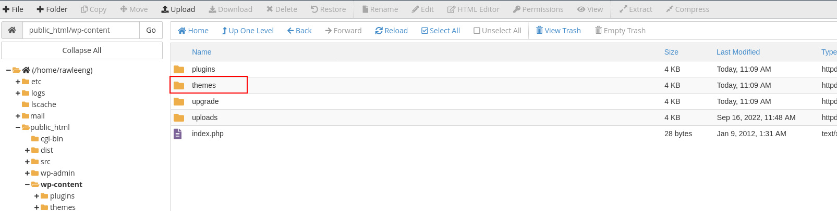The image size is (837, 211).
Task: Click the Collapse All button
Action: [82, 50]
